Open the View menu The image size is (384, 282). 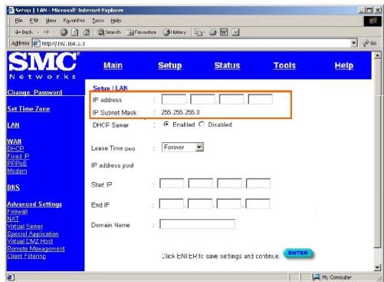[51, 21]
